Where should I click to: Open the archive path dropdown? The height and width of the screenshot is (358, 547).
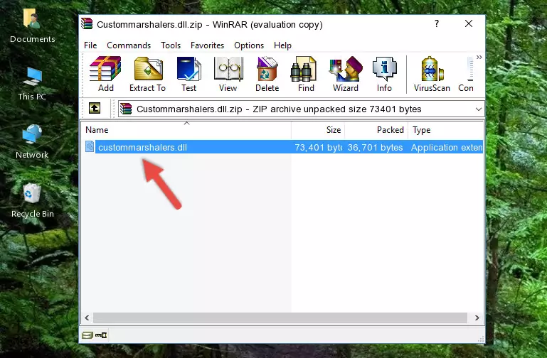coord(478,109)
